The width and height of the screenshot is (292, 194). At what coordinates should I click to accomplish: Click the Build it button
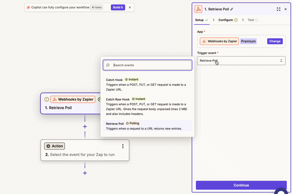(x=118, y=7)
